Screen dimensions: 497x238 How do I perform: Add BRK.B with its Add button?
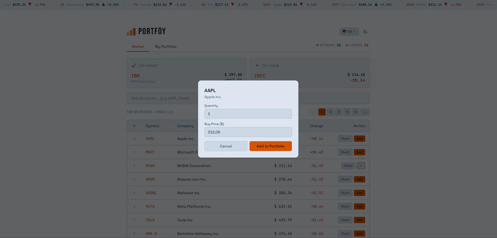coord(359,234)
